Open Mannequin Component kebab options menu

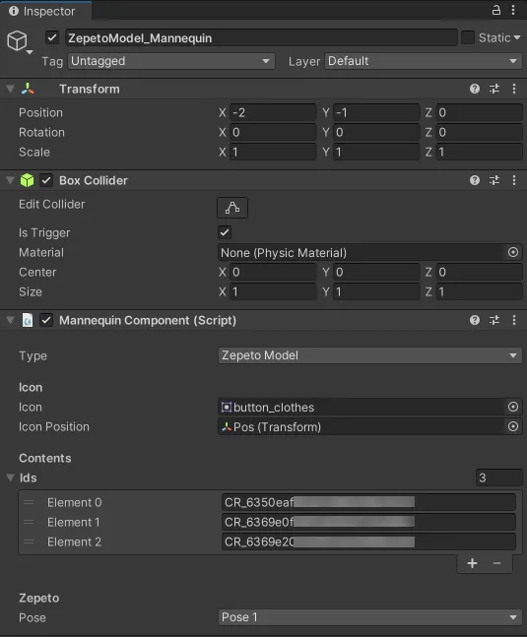tap(514, 320)
